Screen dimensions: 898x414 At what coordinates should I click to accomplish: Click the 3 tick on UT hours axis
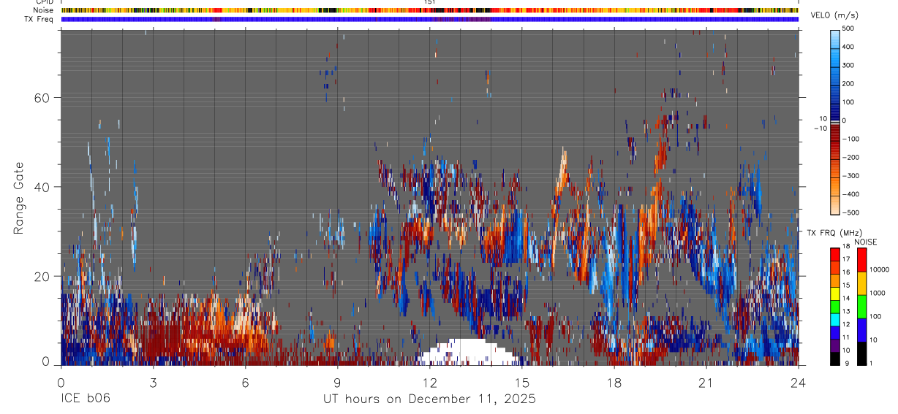pos(153,383)
